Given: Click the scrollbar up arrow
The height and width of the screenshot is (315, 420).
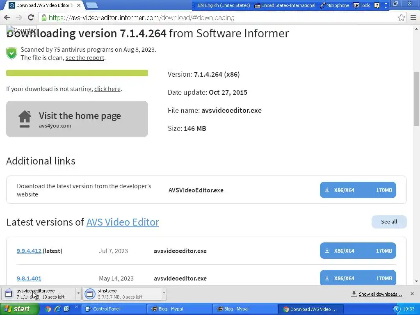Looking at the screenshot, I should 417,28.
